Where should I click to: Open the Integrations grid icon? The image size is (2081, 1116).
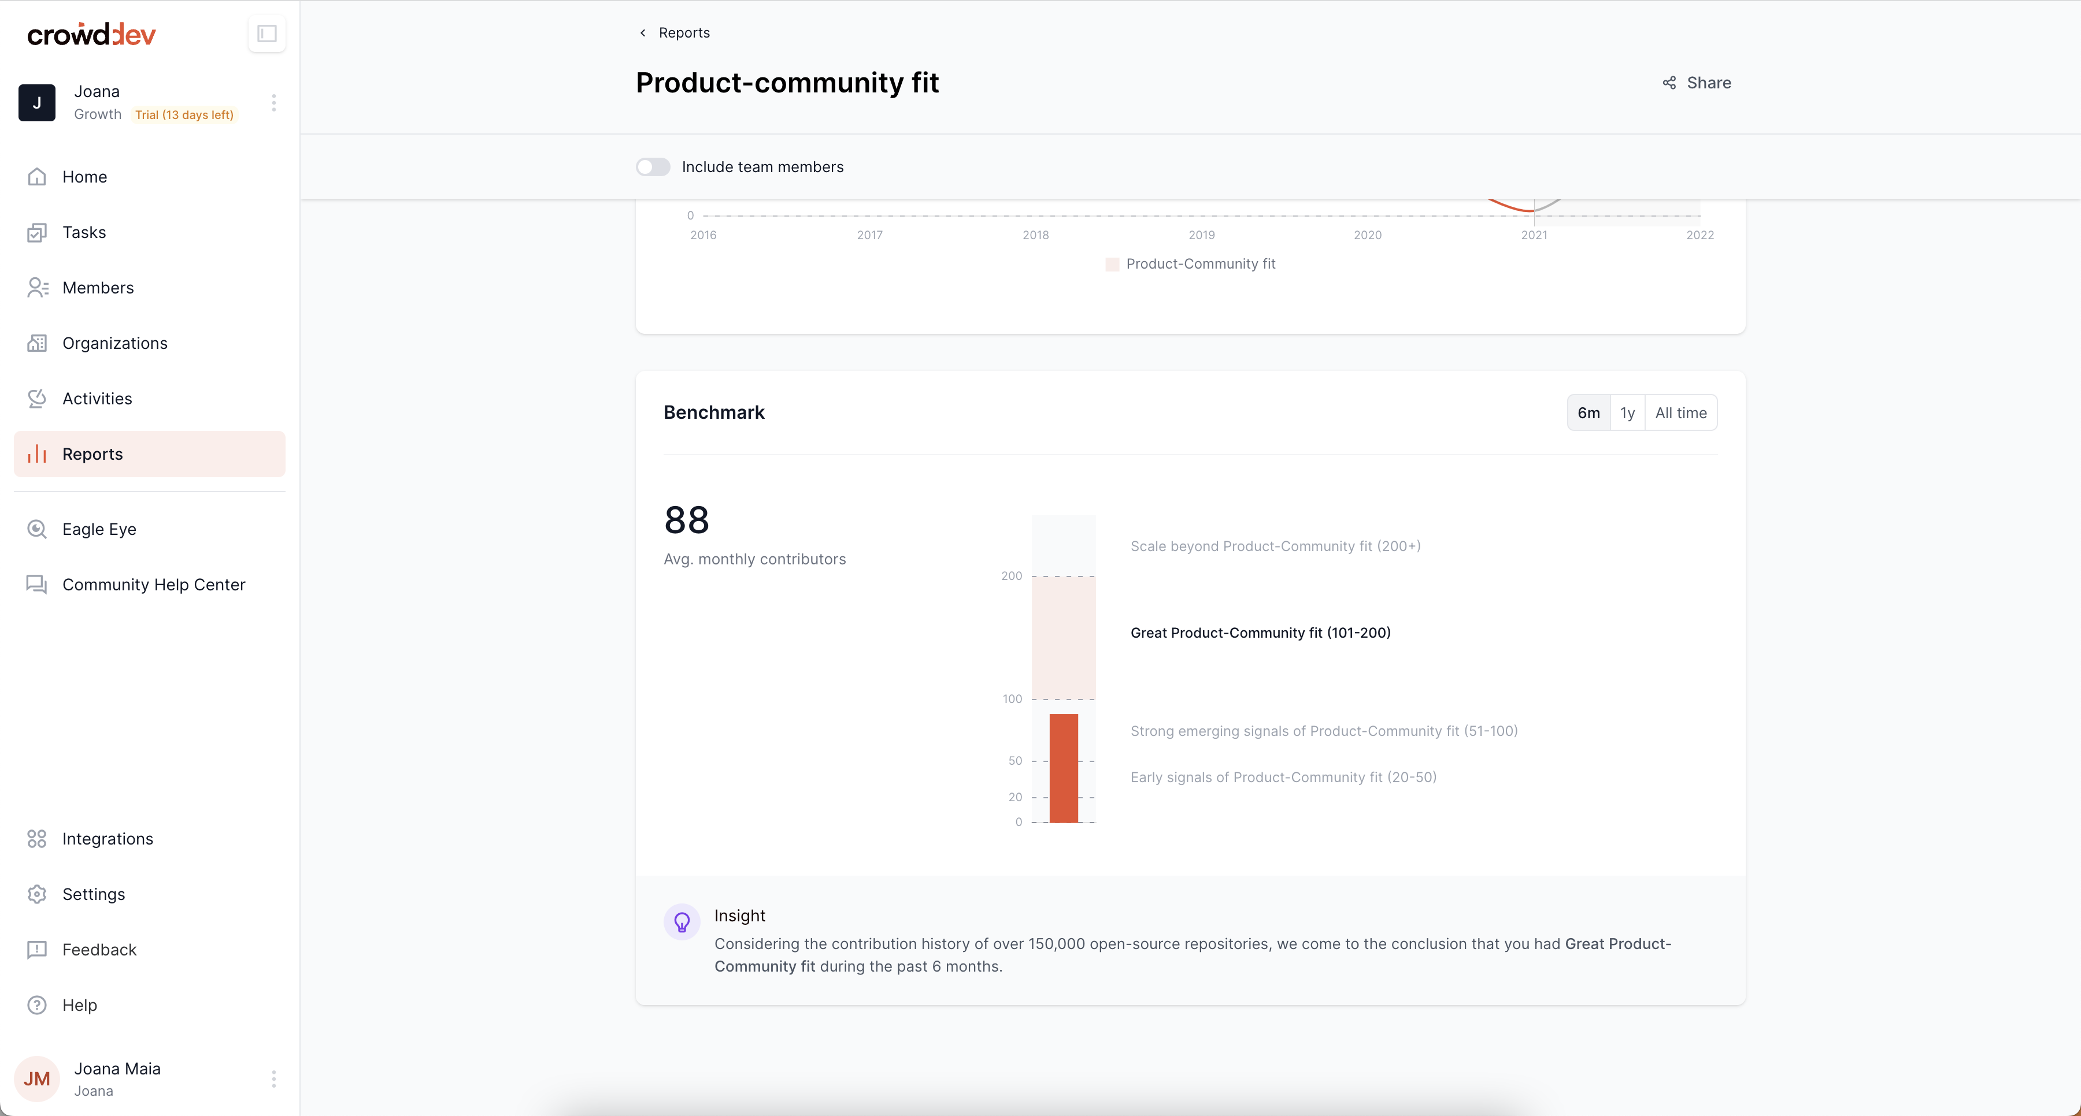pyautogui.click(x=37, y=839)
